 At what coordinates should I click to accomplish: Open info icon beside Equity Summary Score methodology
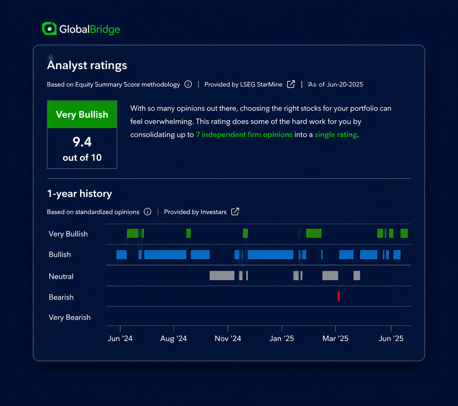tap(188, 84)
